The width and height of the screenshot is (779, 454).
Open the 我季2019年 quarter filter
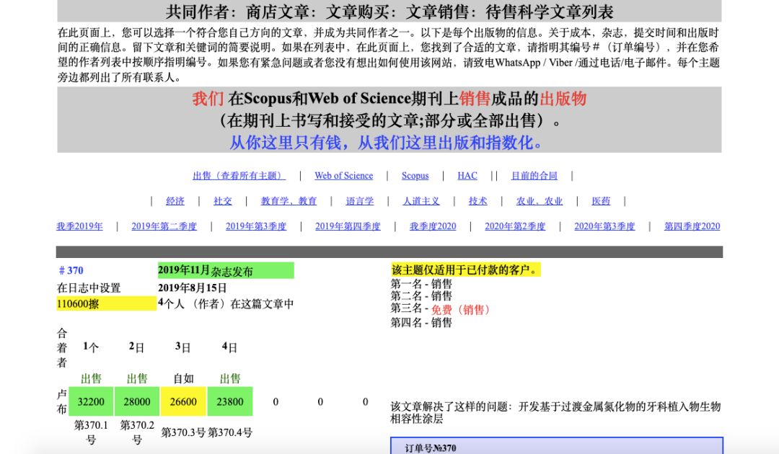79,226
